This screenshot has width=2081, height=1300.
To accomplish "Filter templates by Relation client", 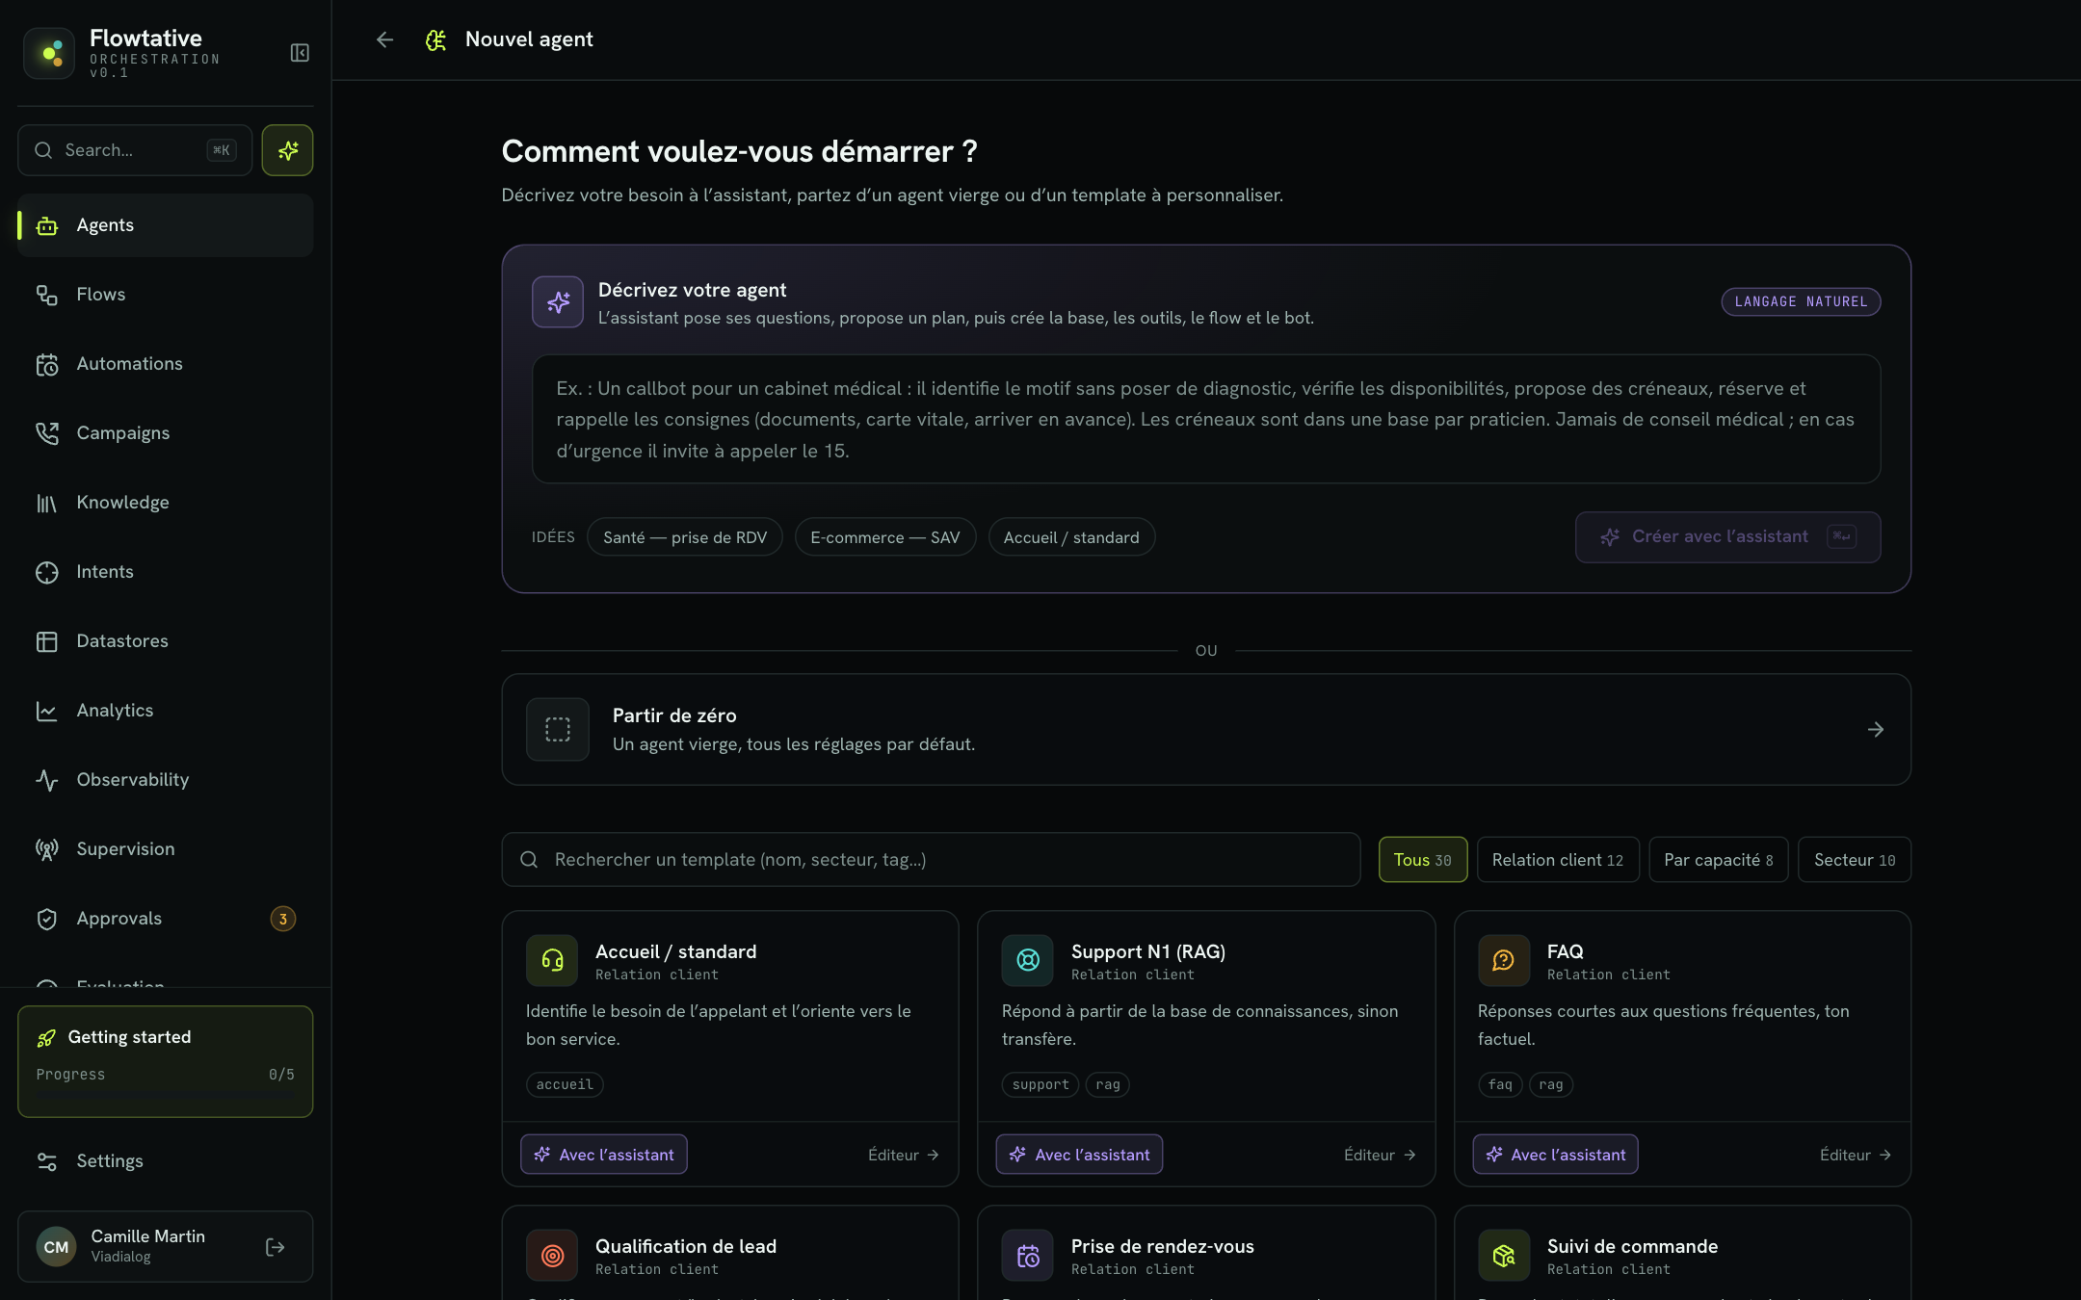I will (x=1558, y=860).
